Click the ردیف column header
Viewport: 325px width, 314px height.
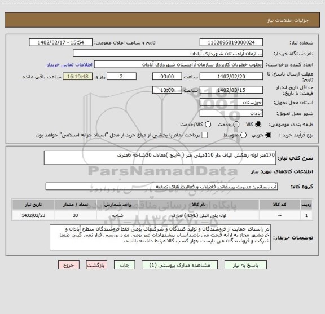click(x=306, y=205)
